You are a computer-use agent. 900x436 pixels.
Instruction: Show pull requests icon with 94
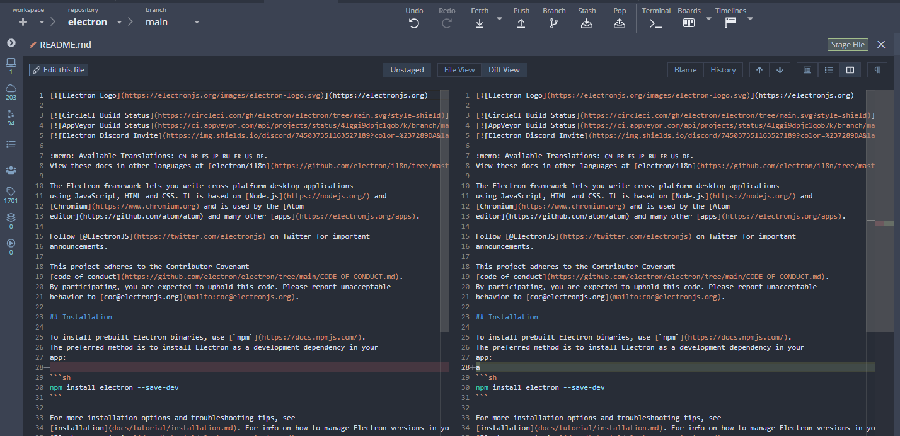click(x=11, y=117)
